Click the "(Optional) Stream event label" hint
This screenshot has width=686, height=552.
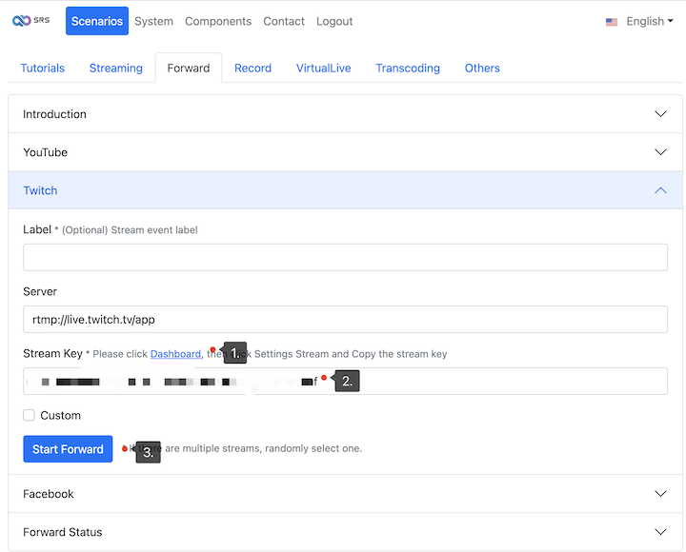(130, 230)
